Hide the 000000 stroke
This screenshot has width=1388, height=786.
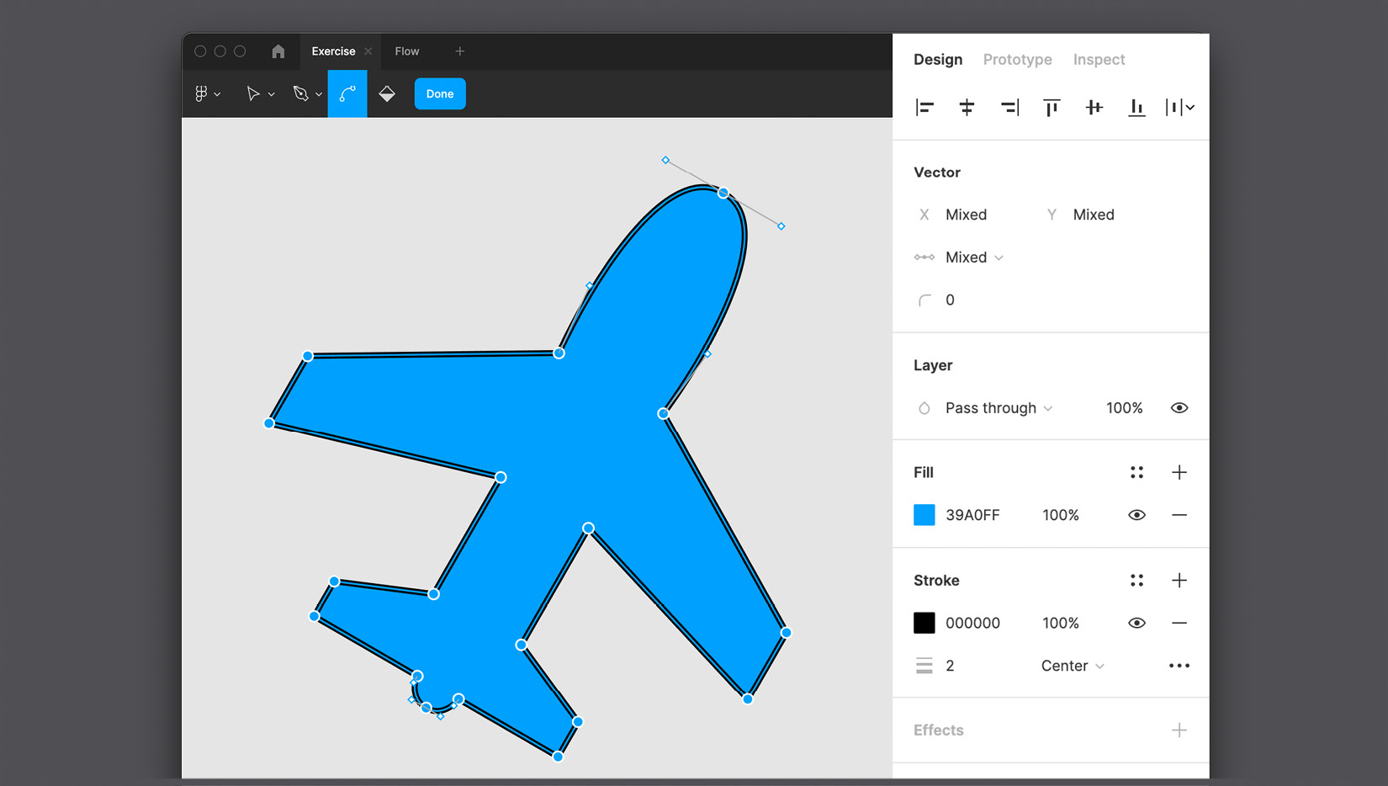tap(1136, 623)
